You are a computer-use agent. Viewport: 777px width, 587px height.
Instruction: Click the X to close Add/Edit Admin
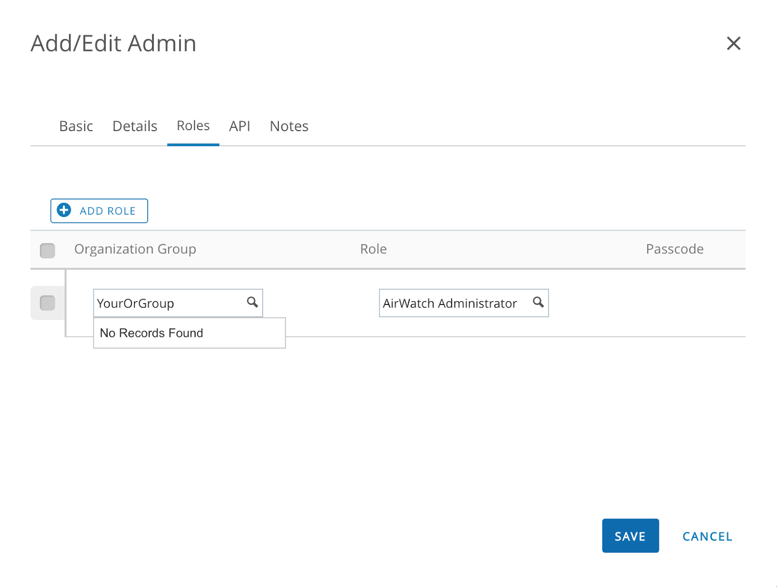734,44
